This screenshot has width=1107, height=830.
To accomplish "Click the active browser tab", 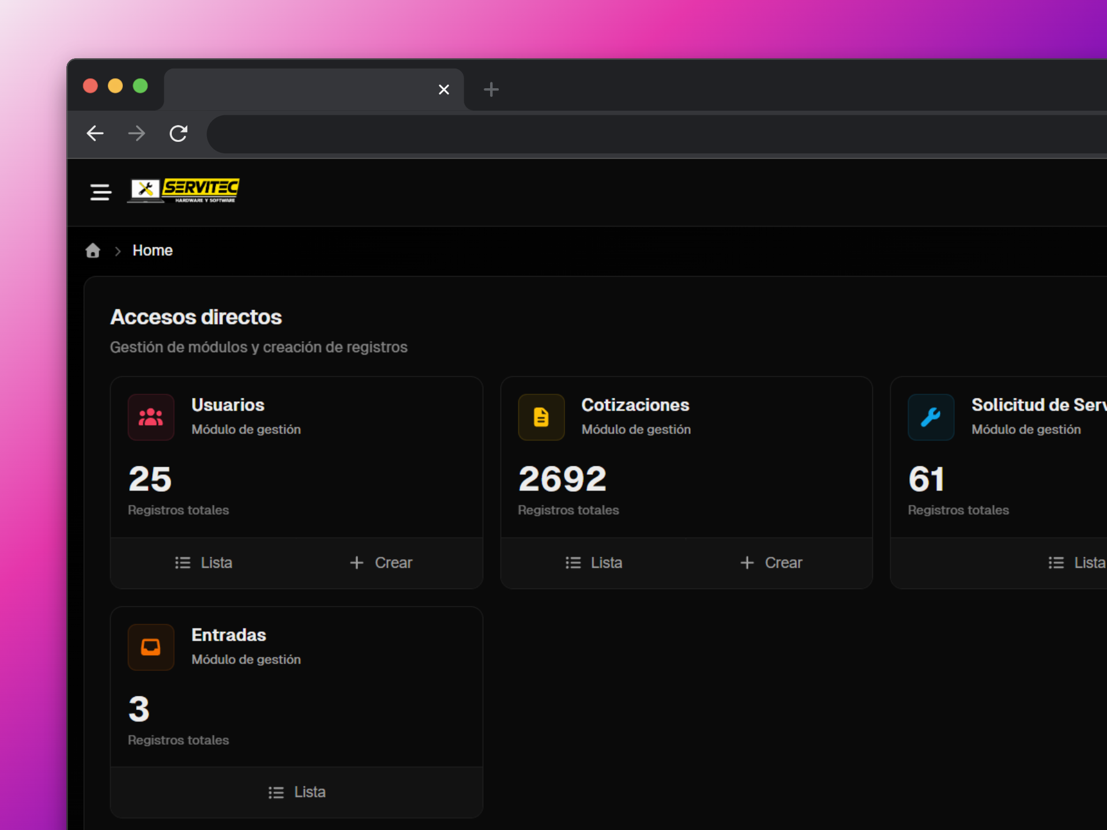I will click(314, 89).
